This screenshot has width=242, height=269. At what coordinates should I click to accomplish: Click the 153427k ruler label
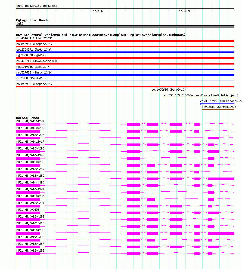(x=185, y=11)
